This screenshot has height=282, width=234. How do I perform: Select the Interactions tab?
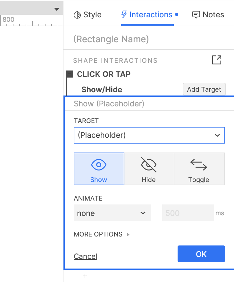click(x=150, y=15)
